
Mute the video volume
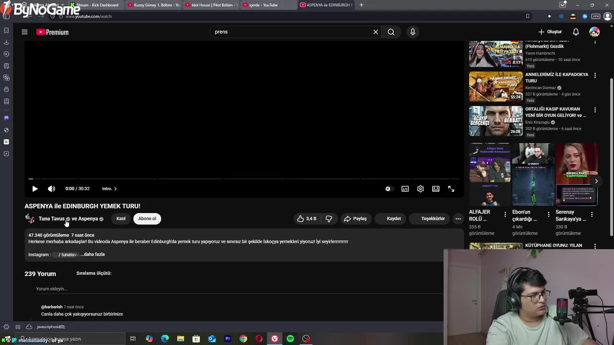51,189
